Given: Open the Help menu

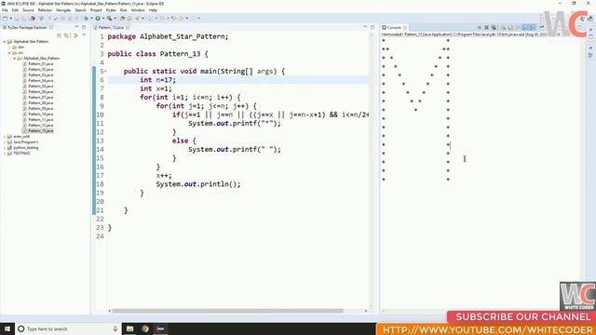Looking at the screenshot, I should (x=153, y=10).
